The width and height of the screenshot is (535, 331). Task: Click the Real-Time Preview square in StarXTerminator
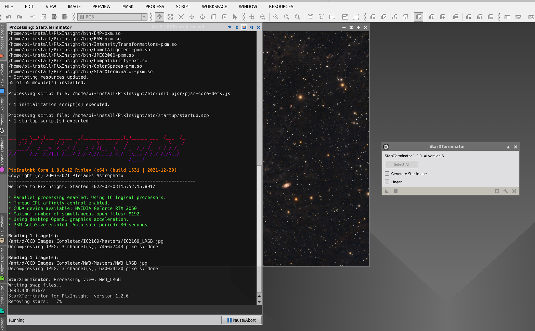(497, 191)
